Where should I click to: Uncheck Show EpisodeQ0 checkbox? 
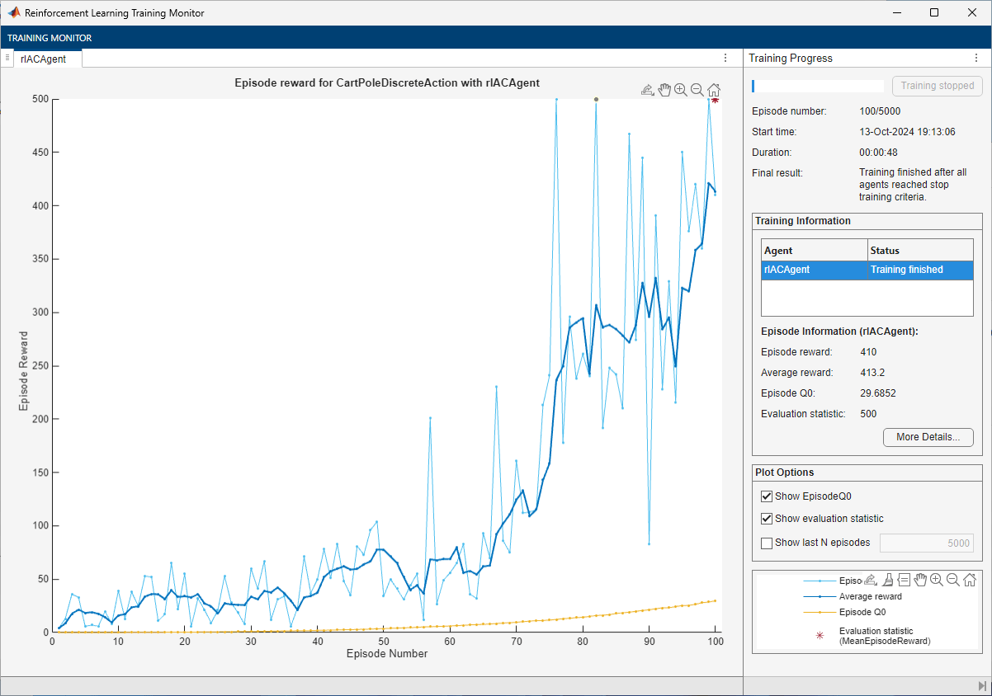point(767,496)
